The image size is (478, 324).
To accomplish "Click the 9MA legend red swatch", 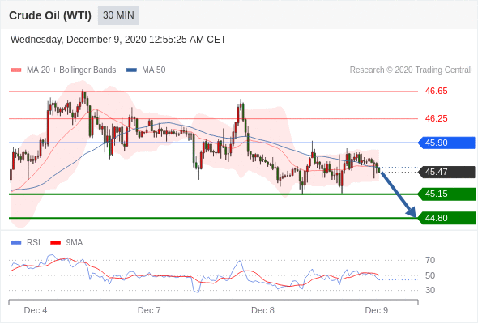I will tap(55, 243).
